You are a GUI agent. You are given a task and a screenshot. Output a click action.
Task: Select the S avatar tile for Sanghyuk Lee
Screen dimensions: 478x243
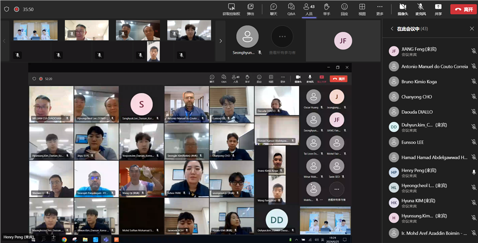(141, 105)
